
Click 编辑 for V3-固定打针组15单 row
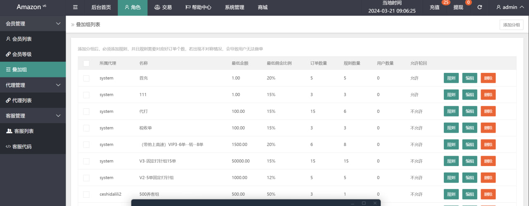[469, 161]
